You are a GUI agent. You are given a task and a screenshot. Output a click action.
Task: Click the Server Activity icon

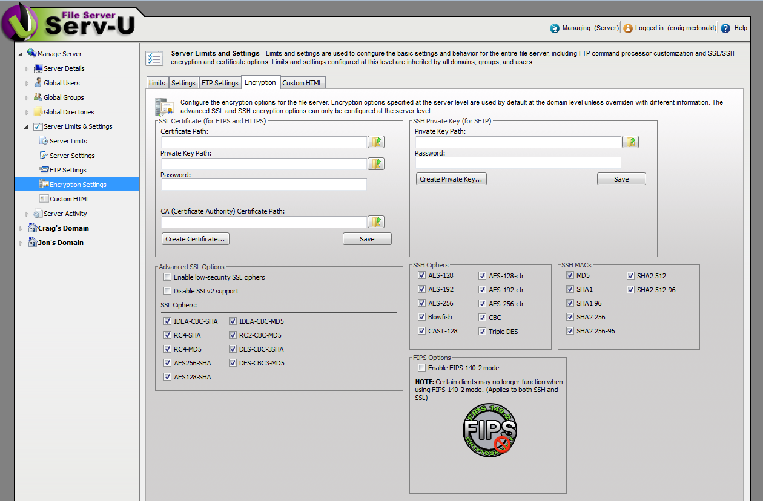tap(38, 214)
